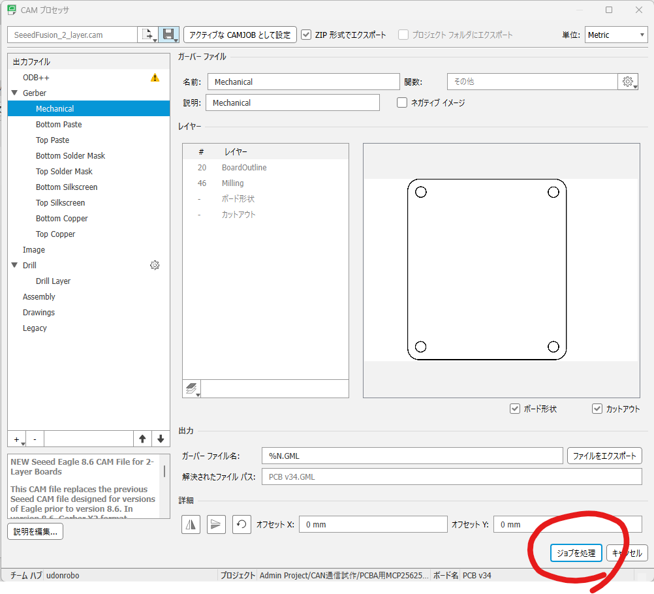Click the オフセット X input field
This screenshot has height=594, width=654.
(373, 524)
